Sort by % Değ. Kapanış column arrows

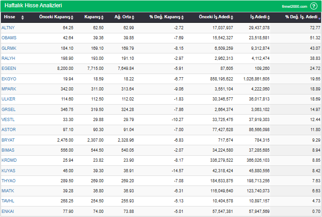pos(182,17)
